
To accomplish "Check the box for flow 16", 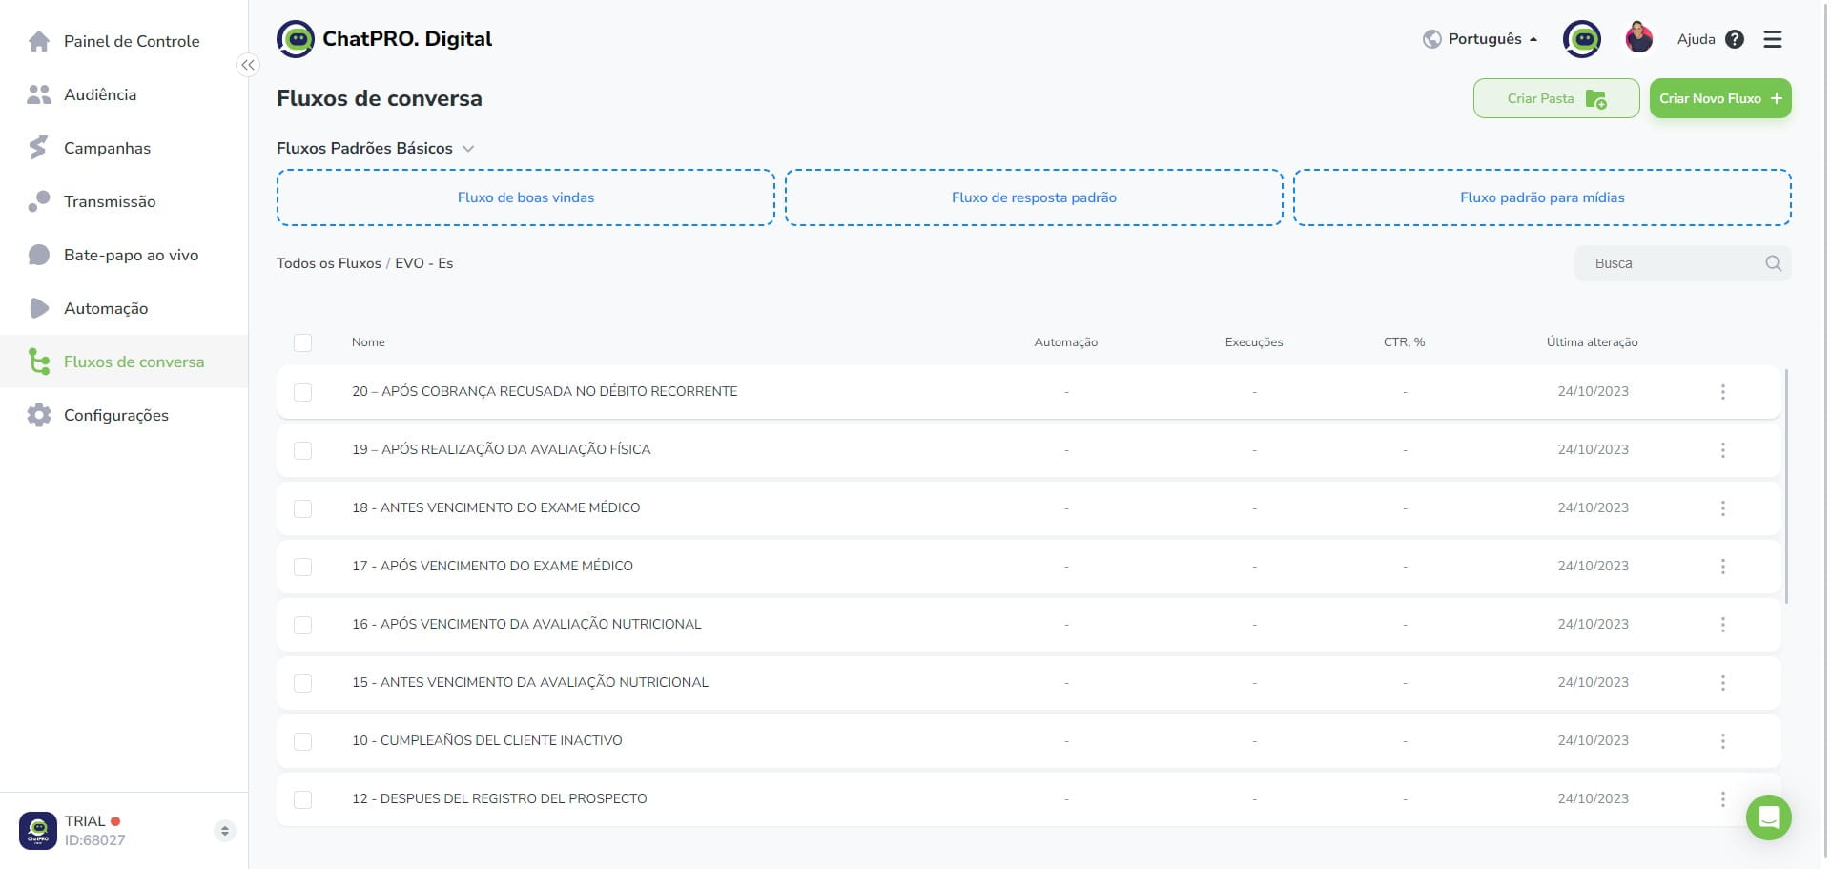I will point(303,625).
